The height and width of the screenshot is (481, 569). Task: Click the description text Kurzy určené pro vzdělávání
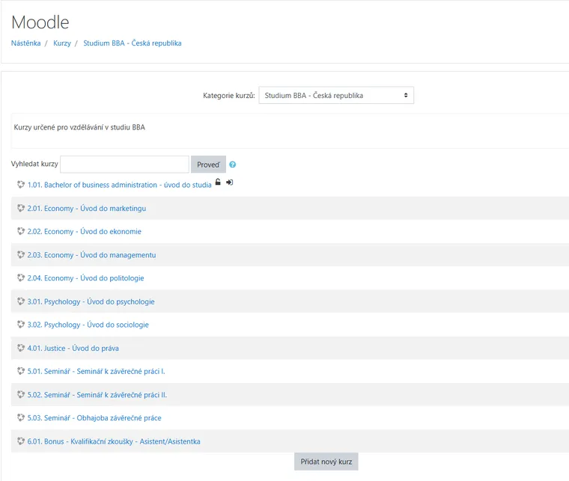pos(79,127)
